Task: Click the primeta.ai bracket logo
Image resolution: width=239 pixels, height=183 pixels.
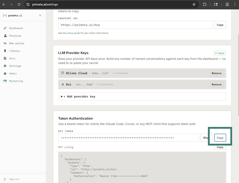Action: tap(5, 15)
